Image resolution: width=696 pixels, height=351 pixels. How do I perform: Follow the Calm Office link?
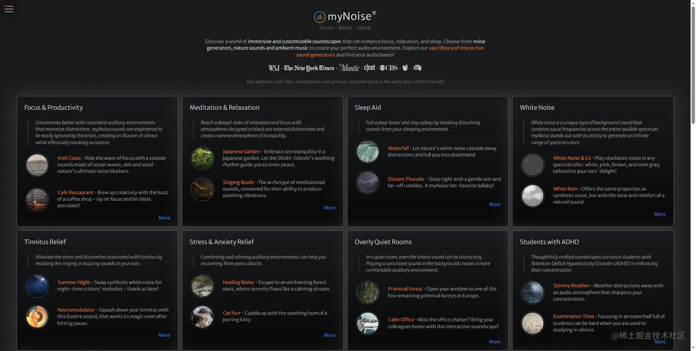401,319
